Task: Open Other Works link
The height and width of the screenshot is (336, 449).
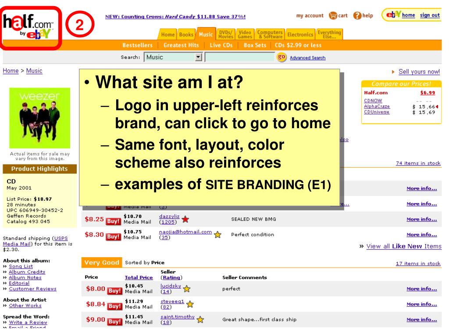Action: [25, 306]
